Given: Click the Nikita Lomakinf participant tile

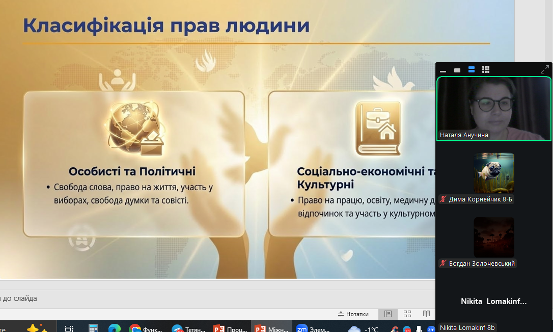Looking at the screenshot, I should (494, 301).
